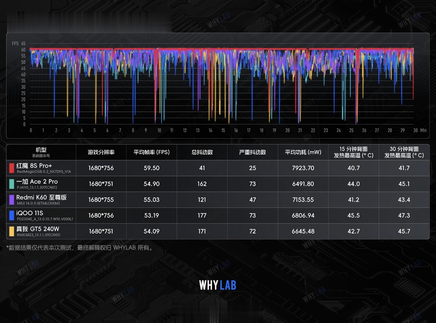Click the 40.7 temperature value
Image resolution: width=436 pixels, height=323 pixels.
point(353,168)
